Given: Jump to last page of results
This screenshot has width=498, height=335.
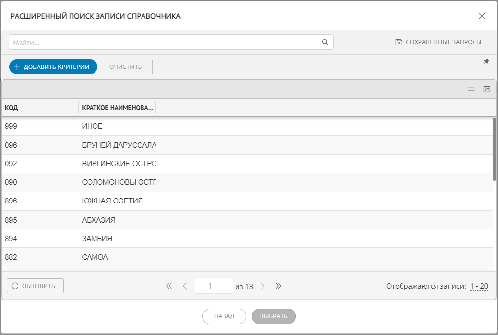Looking at the screenshot, I should (x=278, y=286).
